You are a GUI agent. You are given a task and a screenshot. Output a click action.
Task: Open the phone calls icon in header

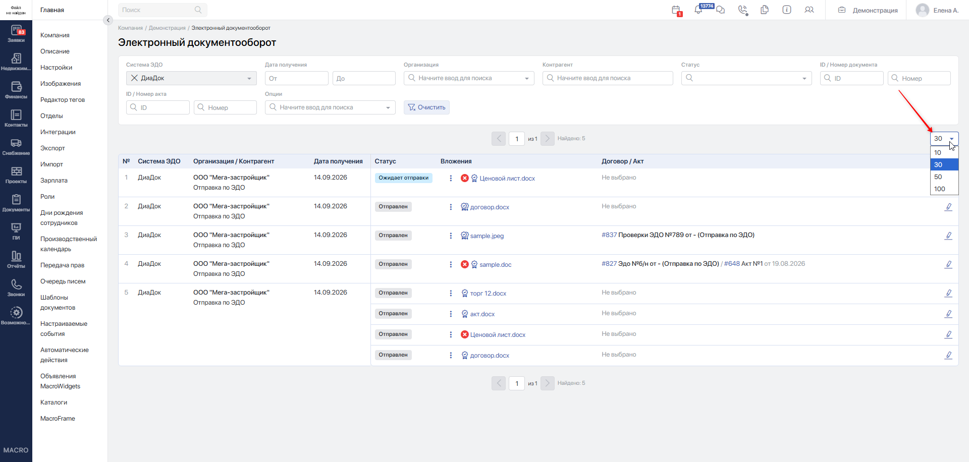click(x=742, y=10)
